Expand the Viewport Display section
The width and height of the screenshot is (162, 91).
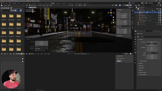click(142, 73)
